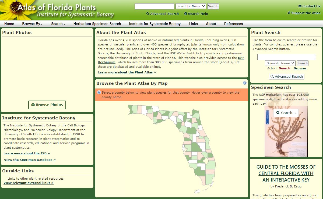The height and width of the screenshot is (199, 323).
Task: Click the envelope icon beside Contact Us
Action: click(300, 6)
